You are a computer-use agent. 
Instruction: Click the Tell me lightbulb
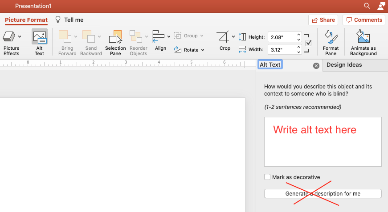click(x=57, y=20)
